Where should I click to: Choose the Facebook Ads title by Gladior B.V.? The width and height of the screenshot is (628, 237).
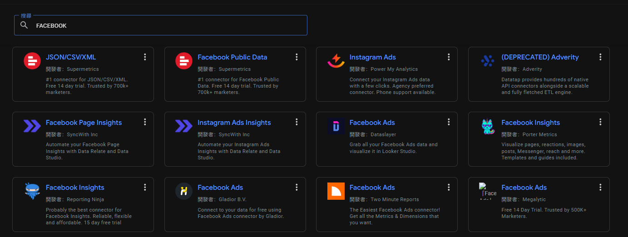click(220, 188)
